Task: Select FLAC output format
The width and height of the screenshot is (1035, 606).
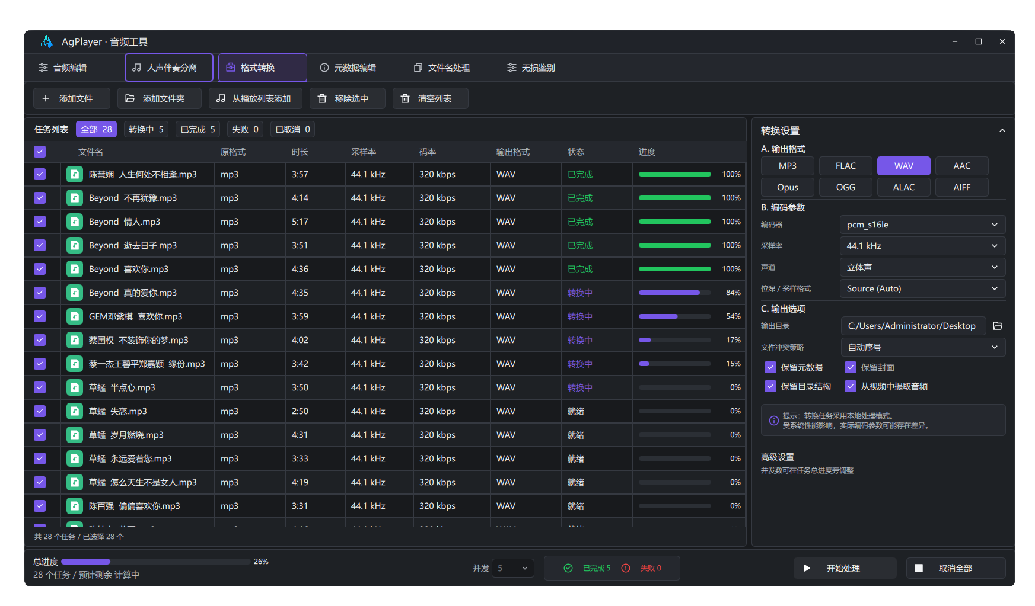Action: coord(846,166)
